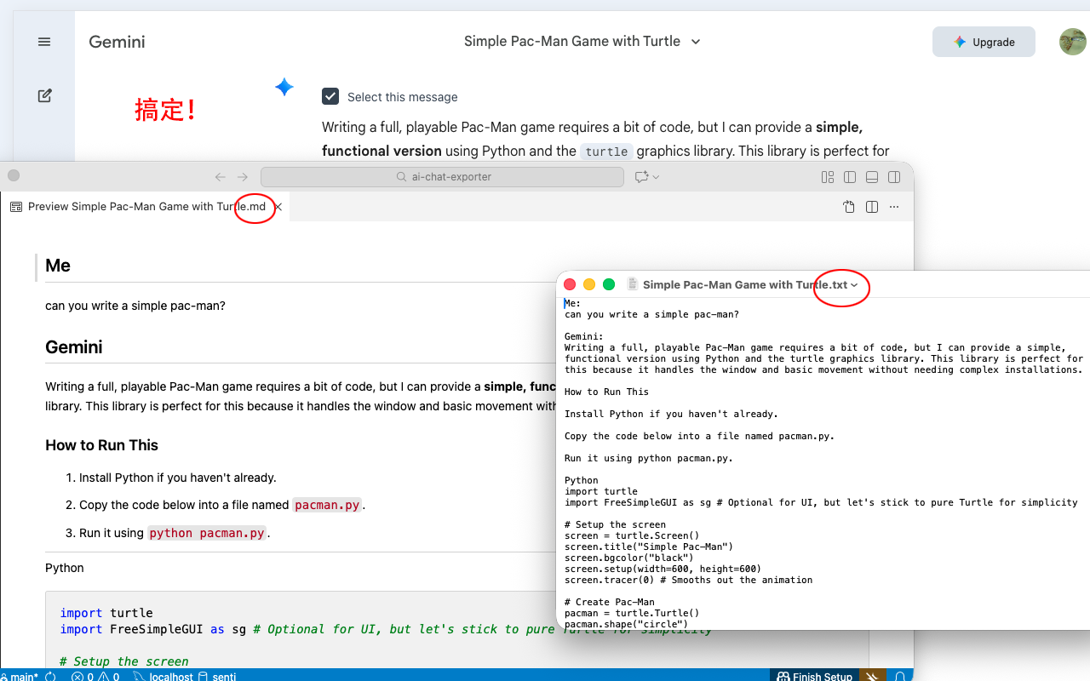Click the Upgrade button
The image size is (1090, 681).
[984, 42]
